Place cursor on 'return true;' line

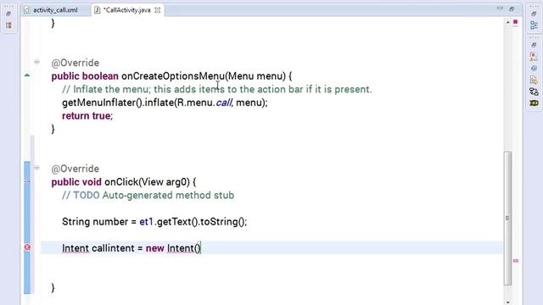[x=87, y=116]
